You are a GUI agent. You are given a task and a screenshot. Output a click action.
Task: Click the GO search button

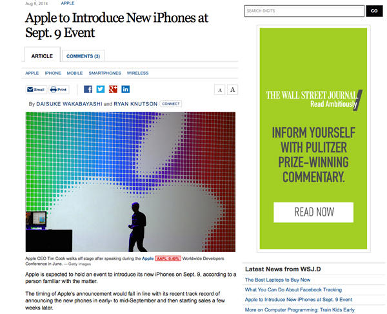click(374, 11)
